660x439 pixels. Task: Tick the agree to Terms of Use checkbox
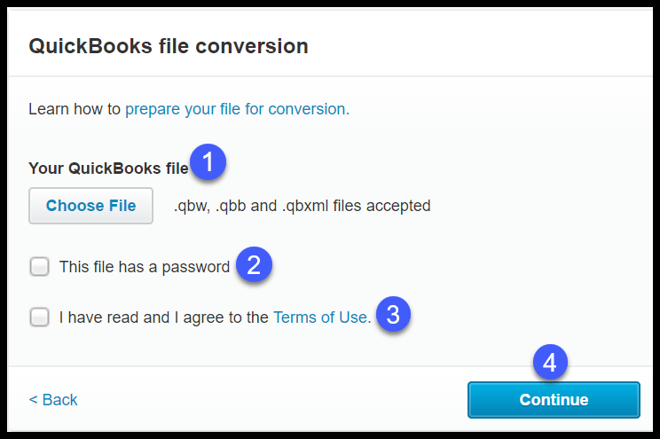[x=39, y=317]
